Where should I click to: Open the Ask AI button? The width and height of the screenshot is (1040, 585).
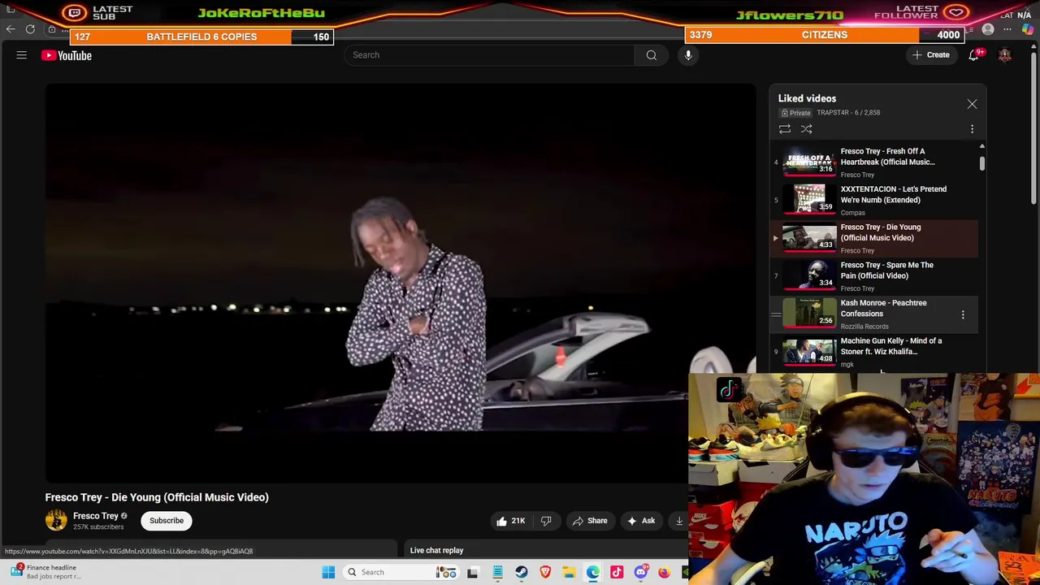[x=640, y=521]
